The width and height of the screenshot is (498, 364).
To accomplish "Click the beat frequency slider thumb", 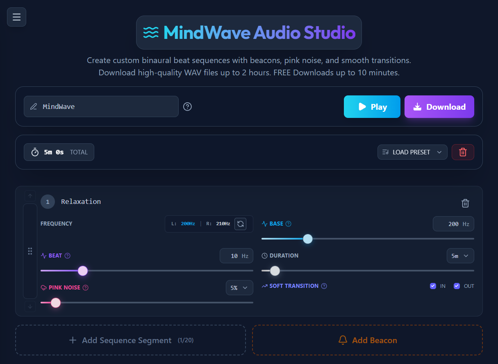I will pyautogui.click(x=83, y=271).
